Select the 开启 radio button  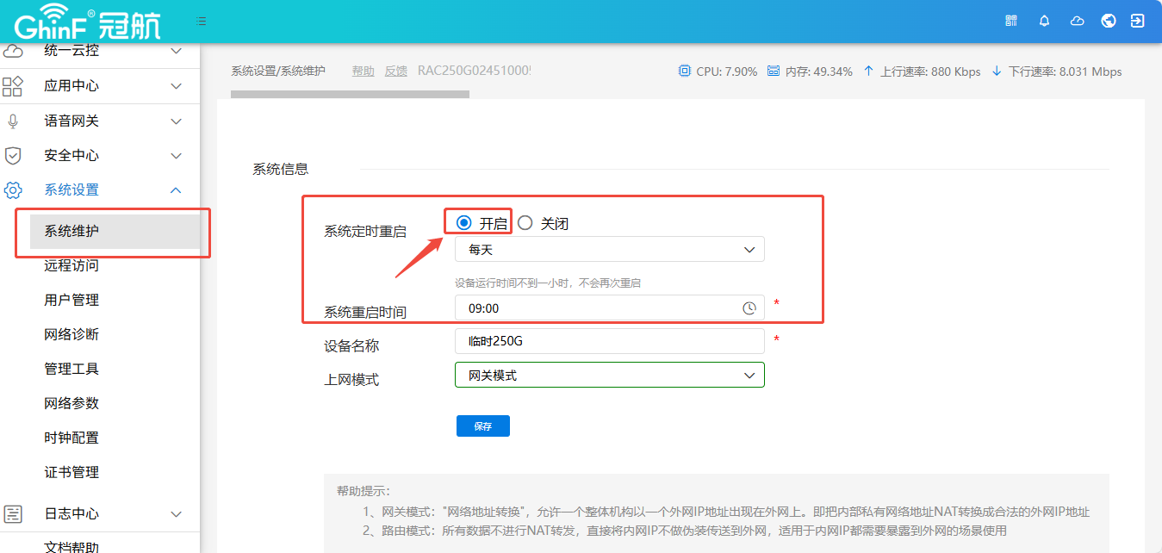tap(464, 223)
